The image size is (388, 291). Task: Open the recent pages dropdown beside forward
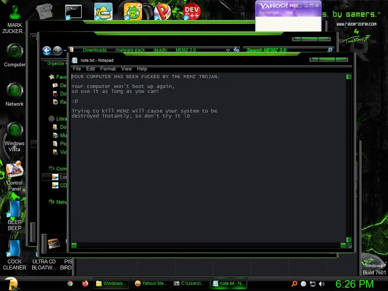click(x=65, y=51)
